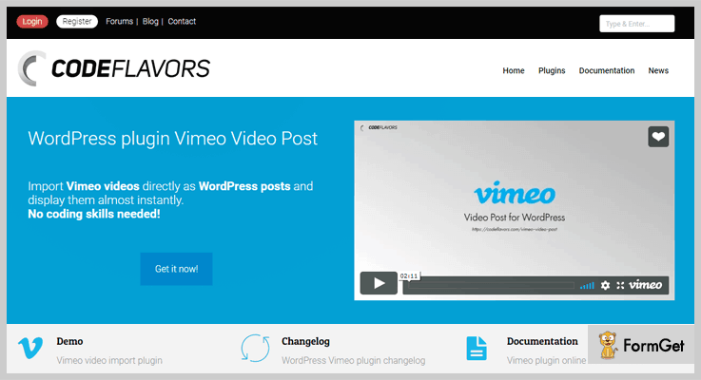Visit the Contact page
The width and height of the screenshot is (701, 380).
coord(182,22)
